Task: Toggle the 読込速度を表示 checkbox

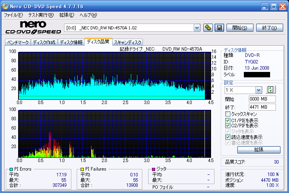Action: click(228, 137)
